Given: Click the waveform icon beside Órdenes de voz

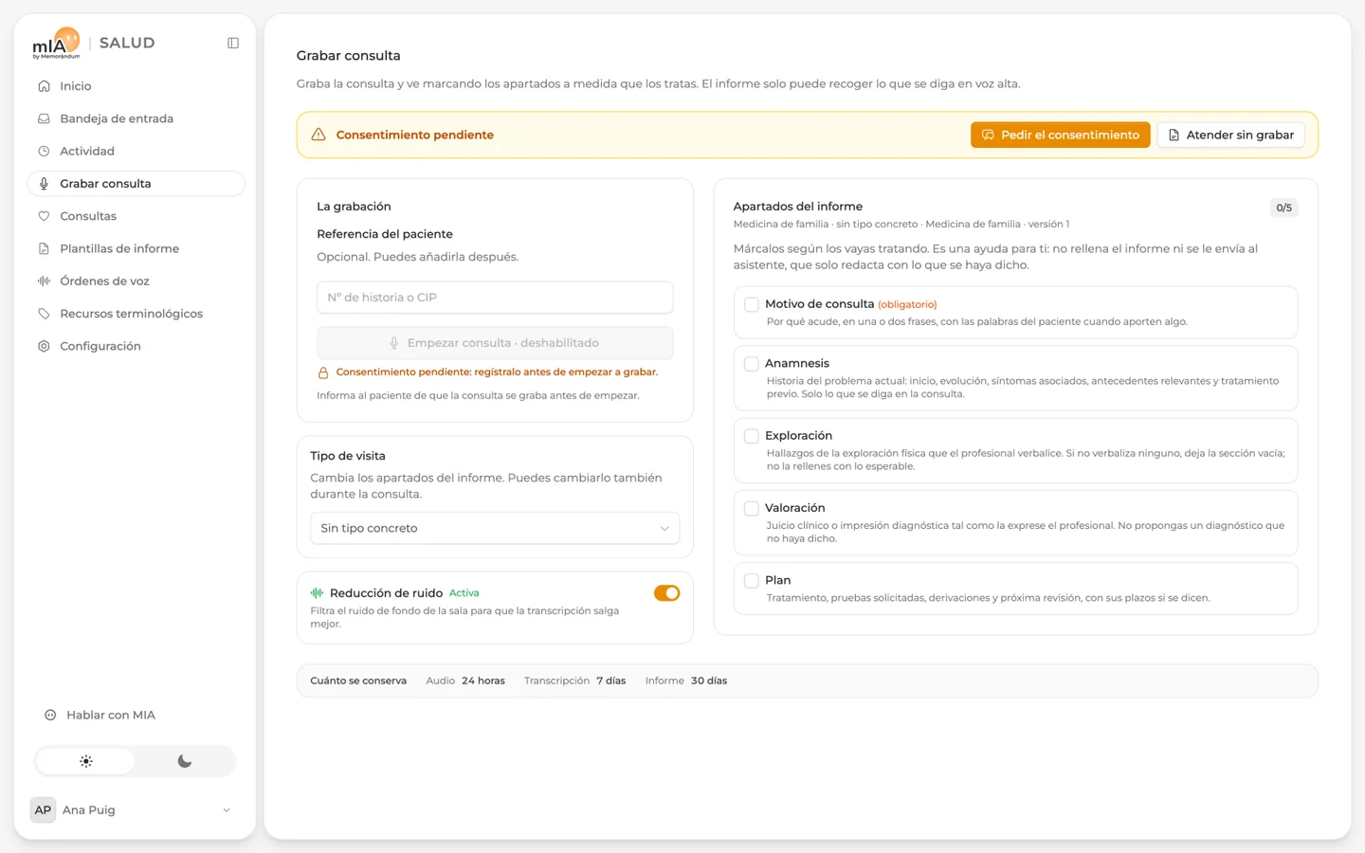Looking at the screenshot, I should tap(44, 281).
